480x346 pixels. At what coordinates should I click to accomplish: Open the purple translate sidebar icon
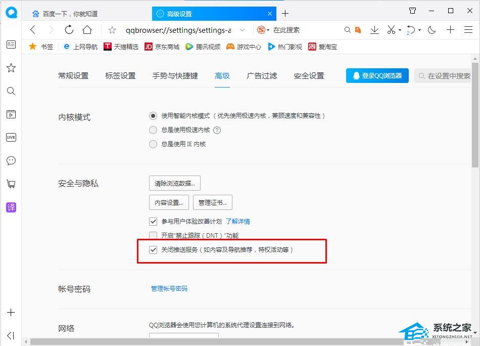point(11,207)
